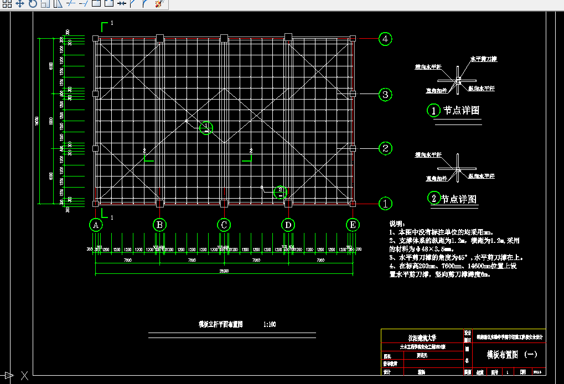This screenshot has height=384, width=564.
Task: Click the title block text '模板布置图 (一)'
Action: 512,355
